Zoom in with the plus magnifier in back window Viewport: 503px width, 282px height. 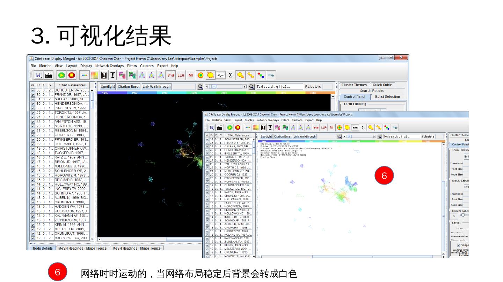(251, 87)
